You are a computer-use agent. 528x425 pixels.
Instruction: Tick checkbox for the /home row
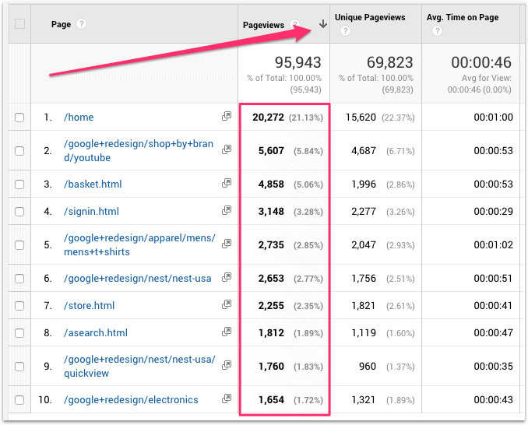point(19,118)
